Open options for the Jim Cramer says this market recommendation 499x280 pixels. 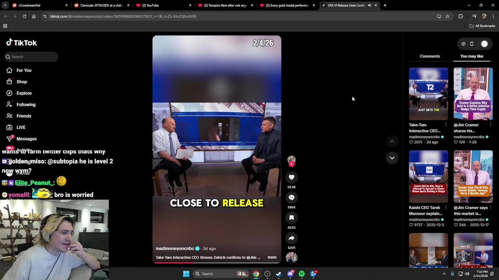point(490,207)
